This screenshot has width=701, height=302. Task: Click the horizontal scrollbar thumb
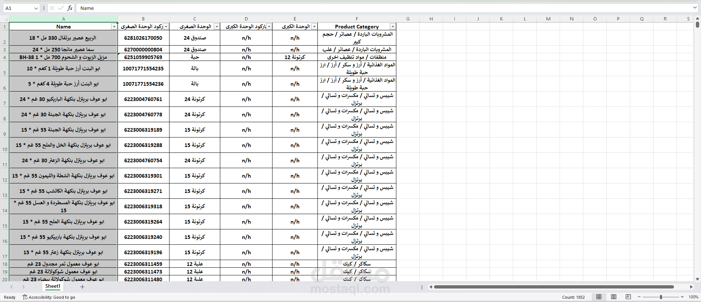click(x=554, y=287)
